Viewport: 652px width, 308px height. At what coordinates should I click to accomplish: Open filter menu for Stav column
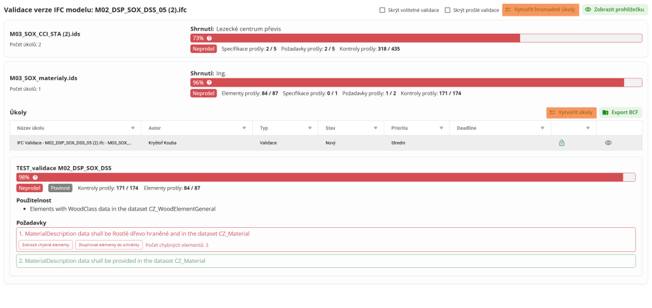[x=376, y=128]
